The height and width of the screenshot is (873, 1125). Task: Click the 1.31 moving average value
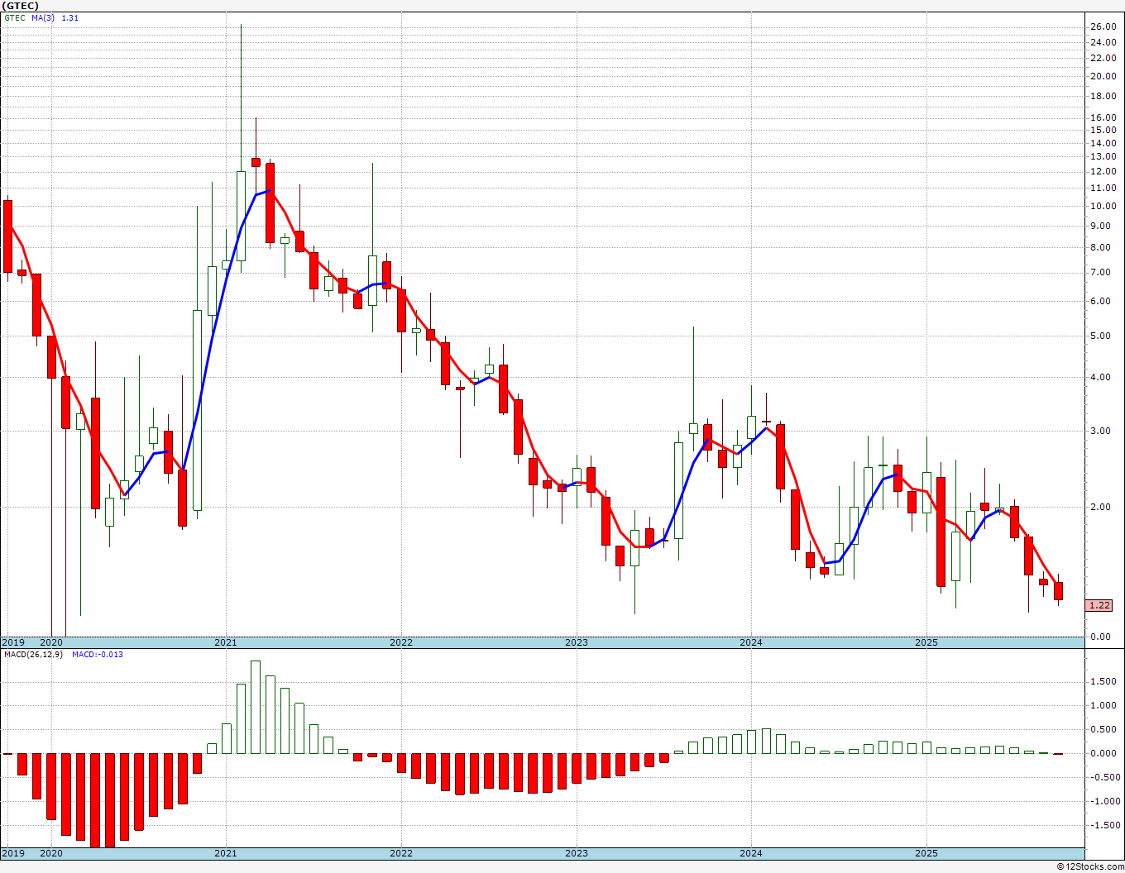[x=70, y=17]
